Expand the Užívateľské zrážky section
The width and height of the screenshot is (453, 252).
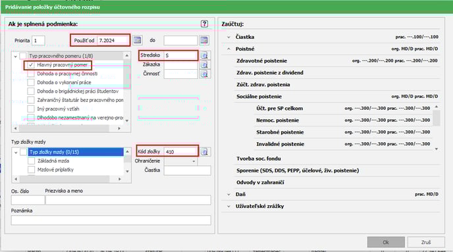coord(228,206)
